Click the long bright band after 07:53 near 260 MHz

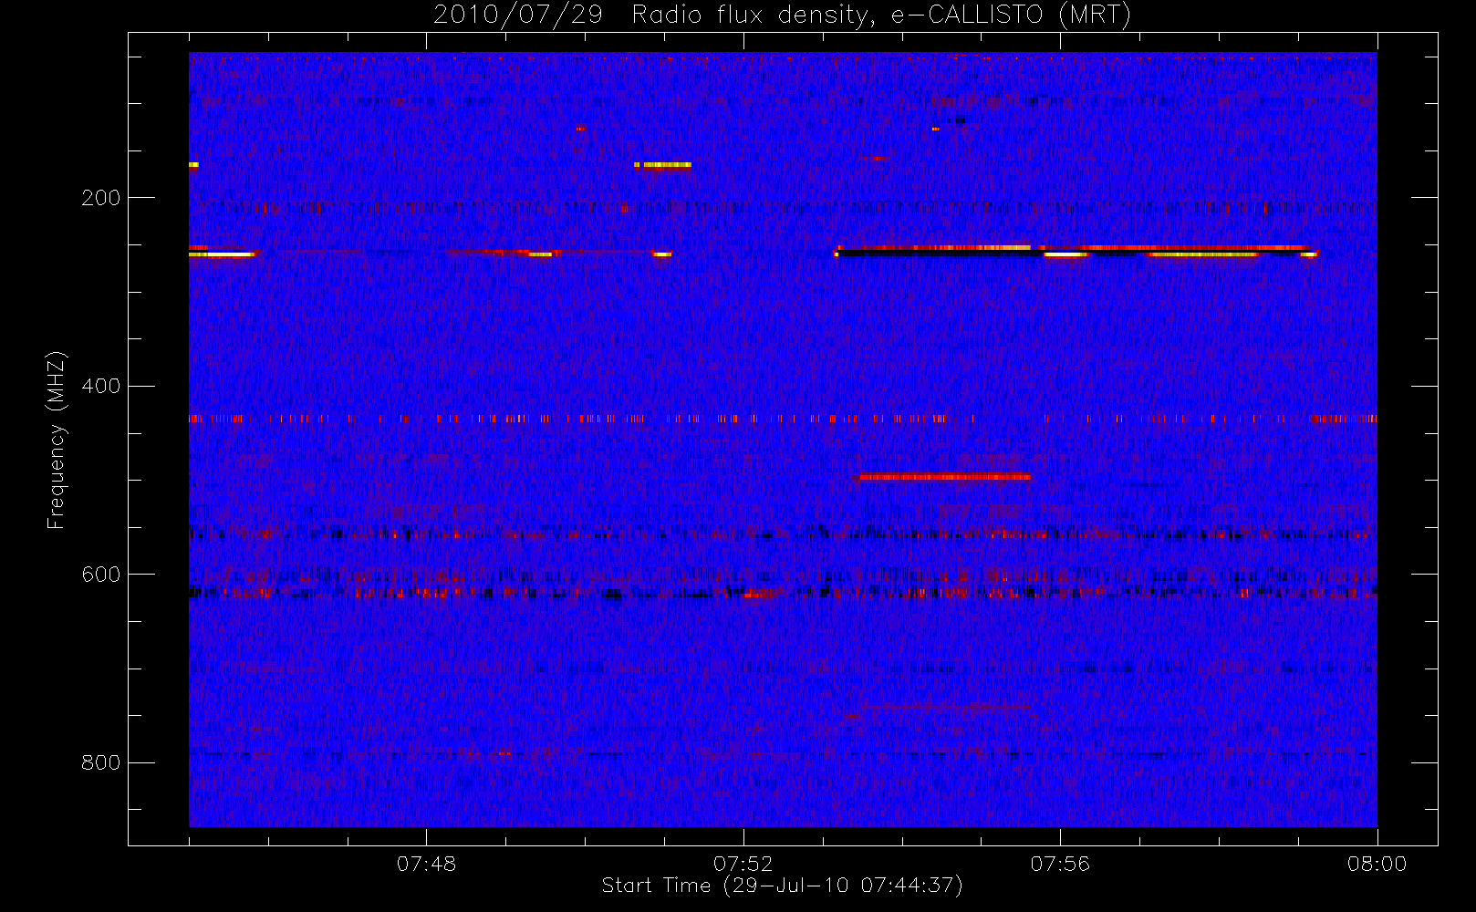point(1075,250)
